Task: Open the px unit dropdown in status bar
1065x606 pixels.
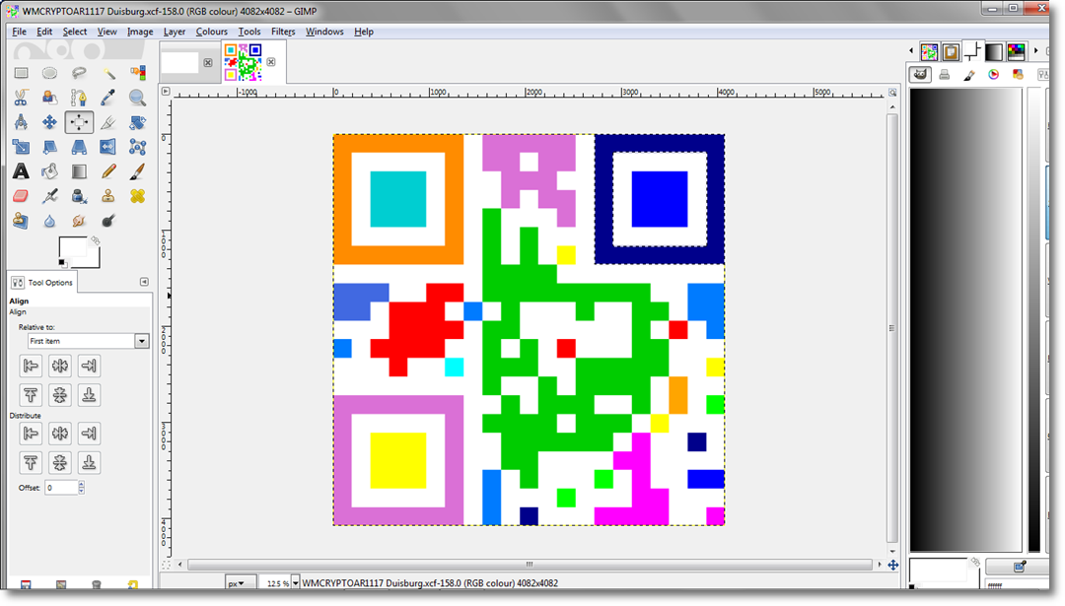Action: (240, 583)
